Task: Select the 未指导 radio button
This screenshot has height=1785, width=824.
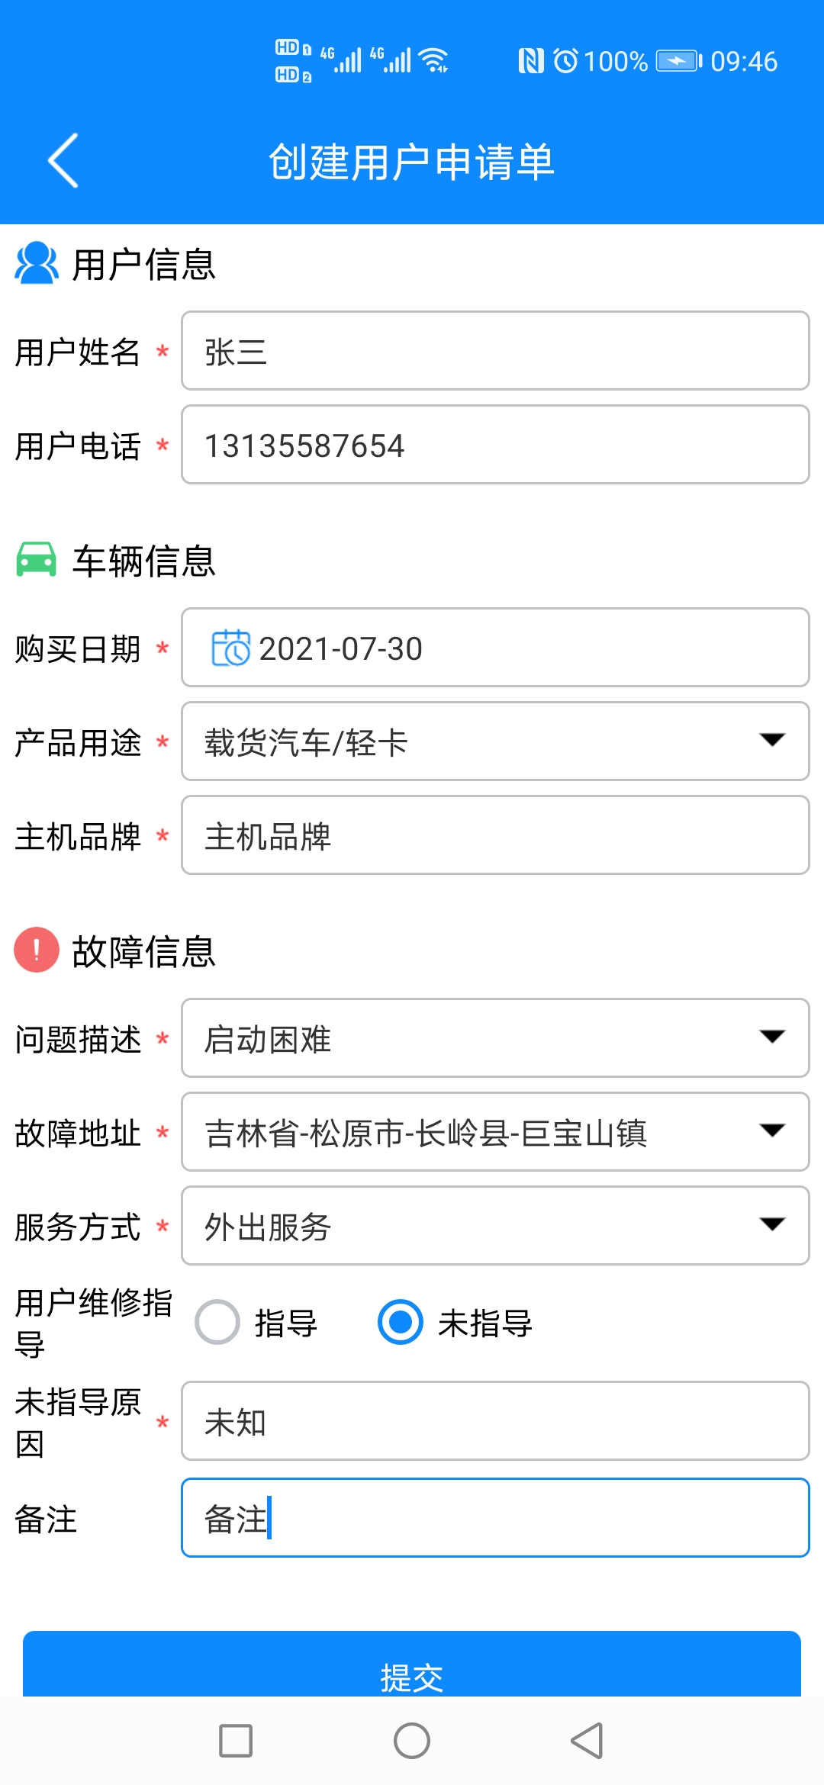Action: pos(401,1322)
